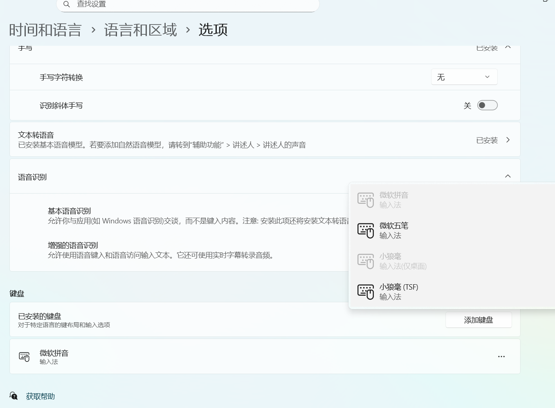Open the 文本转语音 row
Image resolution: width=555 pixels, height=408 pixels.
[x=265, y=140]
